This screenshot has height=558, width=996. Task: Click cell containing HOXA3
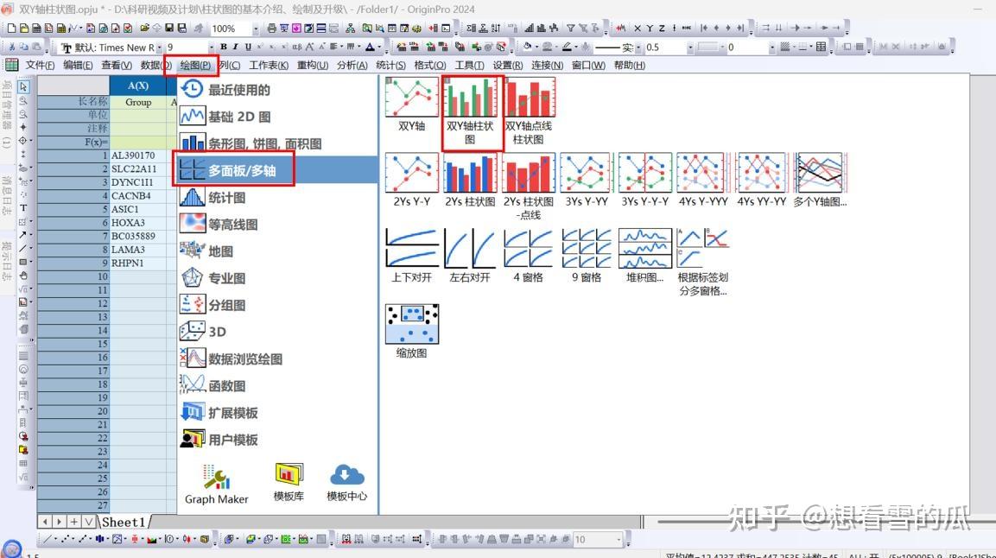[x=138, y=223]
